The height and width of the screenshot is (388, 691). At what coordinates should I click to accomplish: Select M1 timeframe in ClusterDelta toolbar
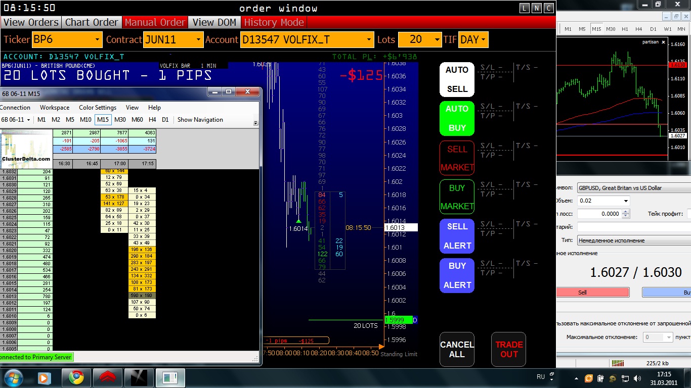pyautogui.click(x=41, y=120)
